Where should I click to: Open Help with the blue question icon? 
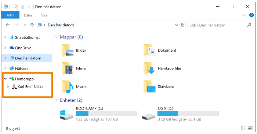coord(251,15)
